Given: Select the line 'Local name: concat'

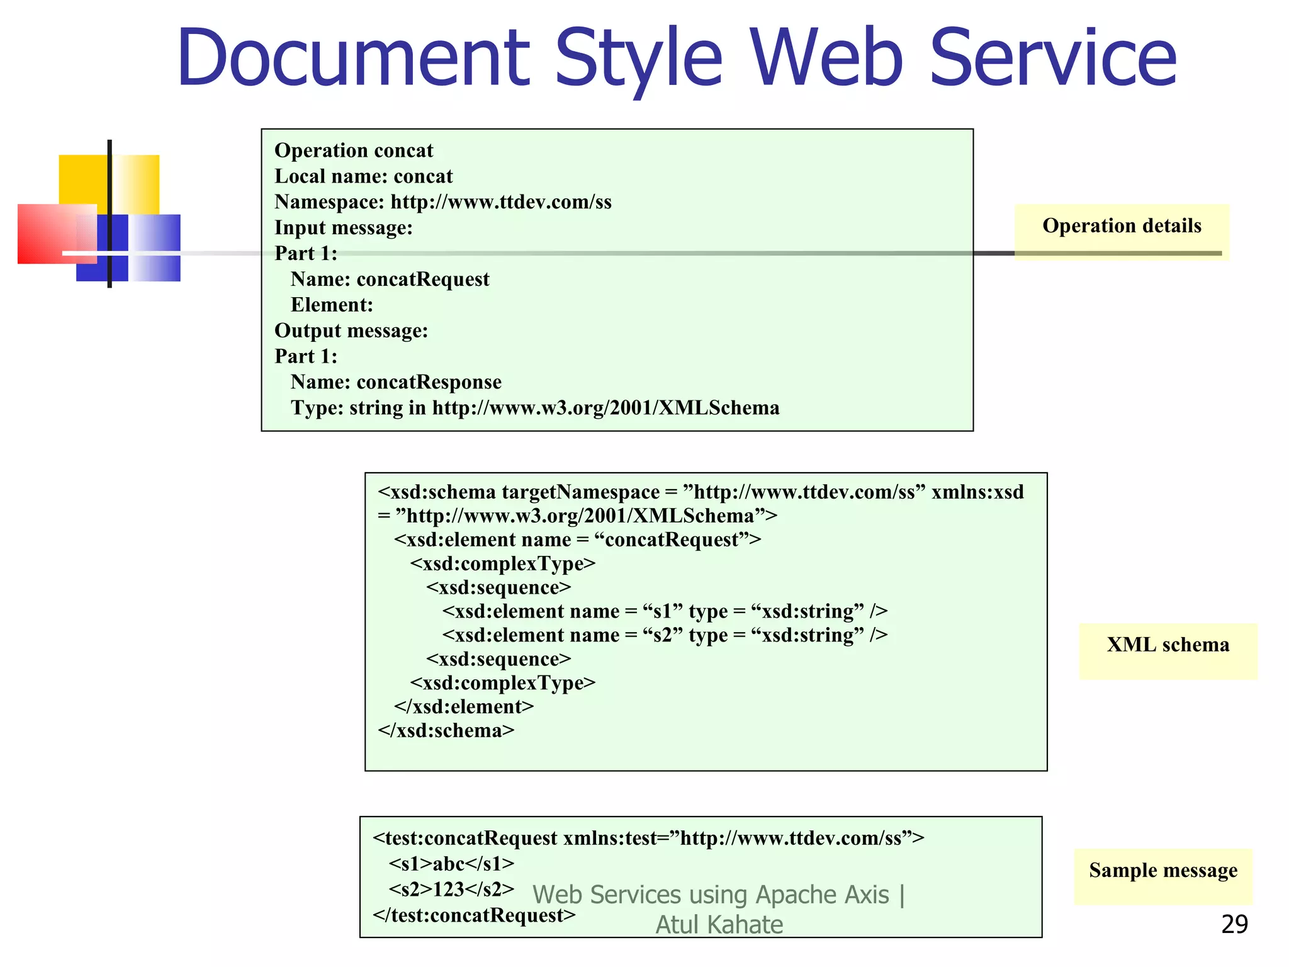Looking at the screenshot, I should coord(364,176).
